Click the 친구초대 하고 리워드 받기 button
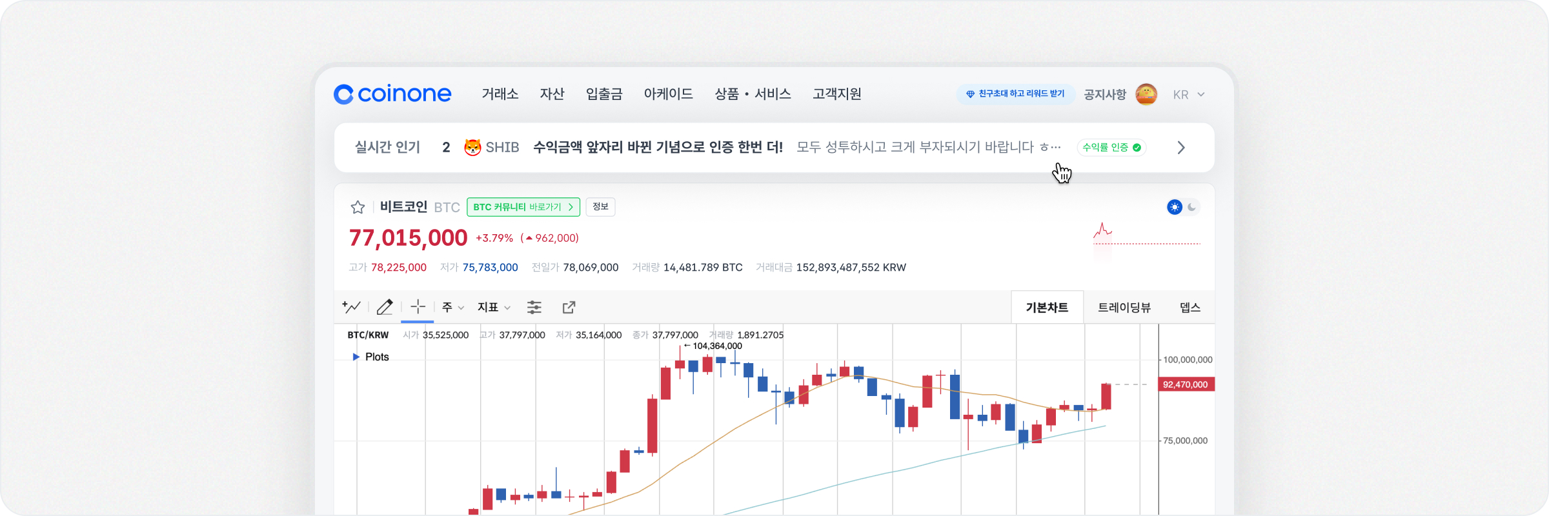The width and height of the screenshot is (1549, 516). 1015,94
